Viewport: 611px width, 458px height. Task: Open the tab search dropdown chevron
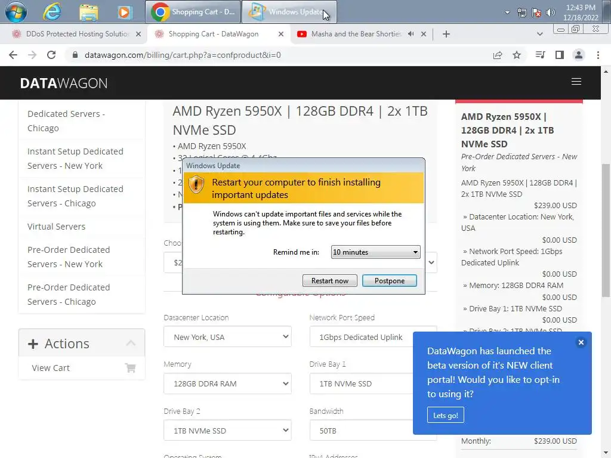539,34
